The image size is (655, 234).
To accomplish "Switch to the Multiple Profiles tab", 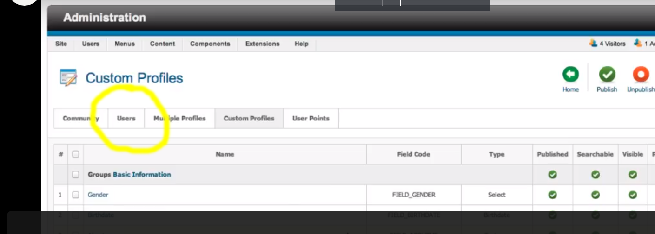I will click(179, 118).
